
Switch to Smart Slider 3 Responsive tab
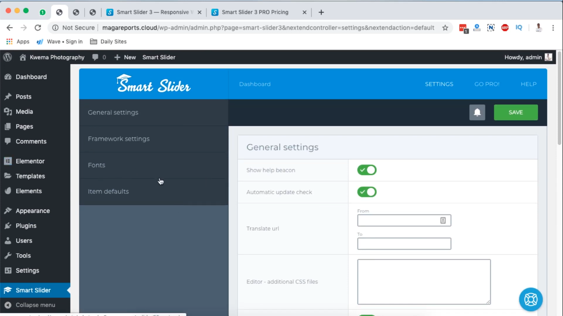tap(153, 12)
